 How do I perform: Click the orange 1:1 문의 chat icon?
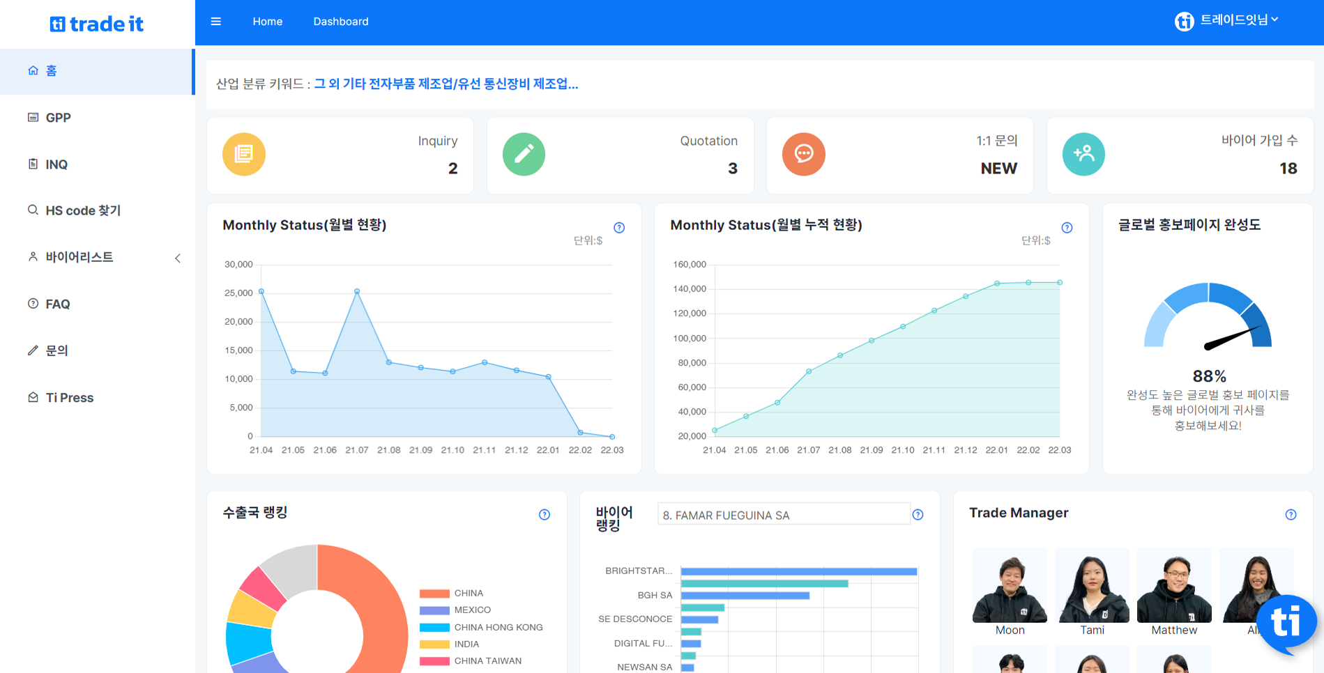pos(803,154)
